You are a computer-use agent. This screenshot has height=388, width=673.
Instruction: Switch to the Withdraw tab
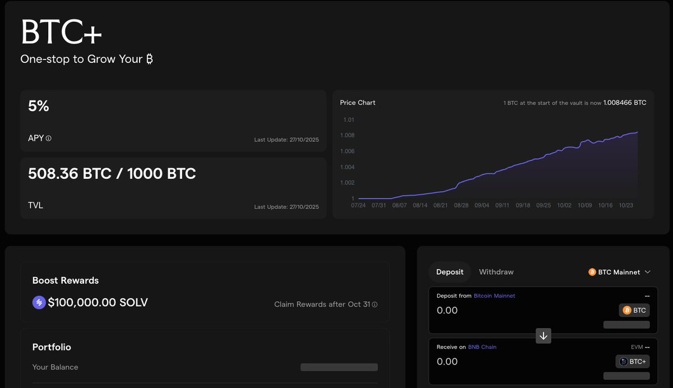click(496, 272)
